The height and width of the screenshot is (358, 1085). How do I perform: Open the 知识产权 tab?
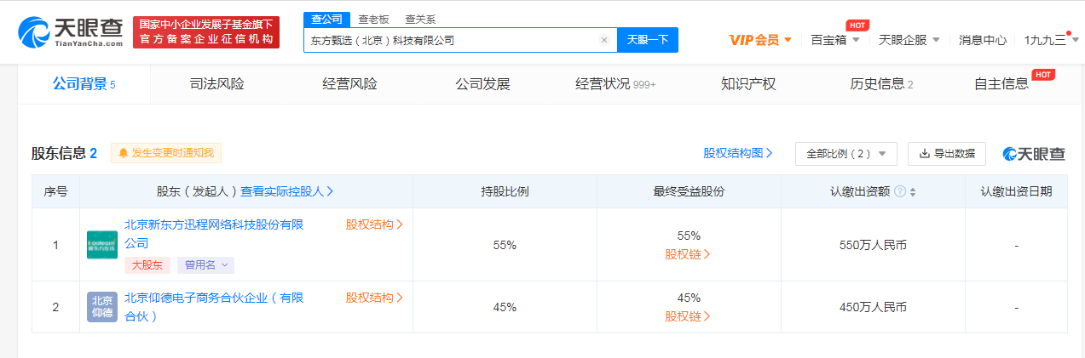748,83
